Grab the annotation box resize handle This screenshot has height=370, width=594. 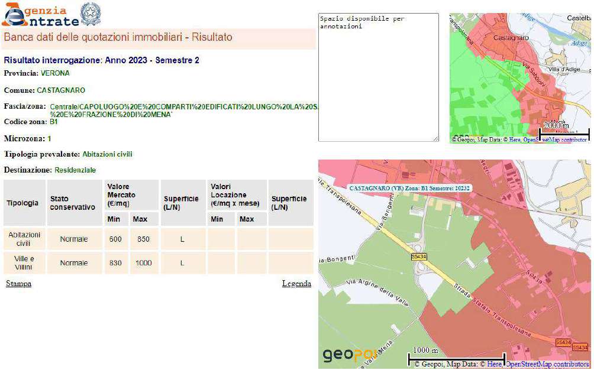coord(435,138)
